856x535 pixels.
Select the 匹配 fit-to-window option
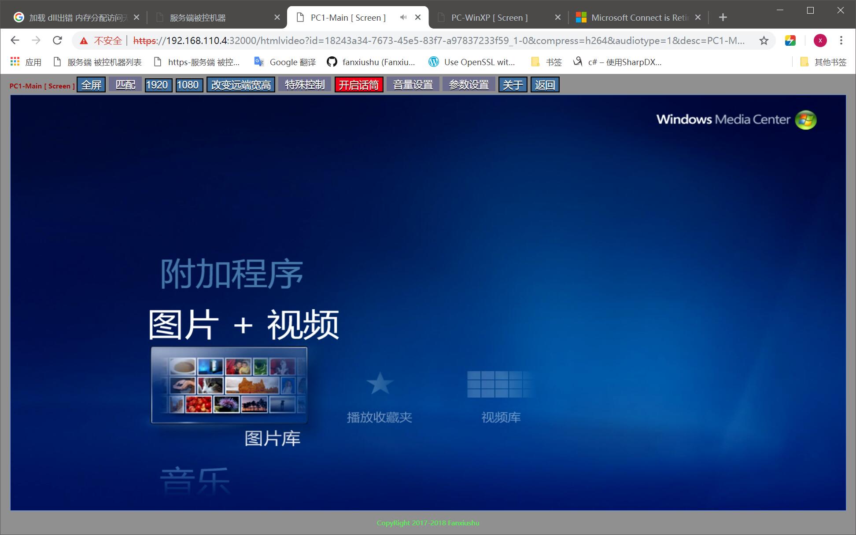pyautogui.click(x=125, y=84)
